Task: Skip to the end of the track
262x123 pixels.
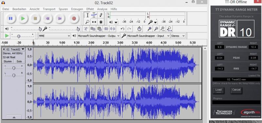Action: [60, 18]
